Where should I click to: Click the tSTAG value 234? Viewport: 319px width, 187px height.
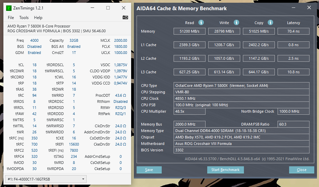pyautogui.click(x=74, y=156)
